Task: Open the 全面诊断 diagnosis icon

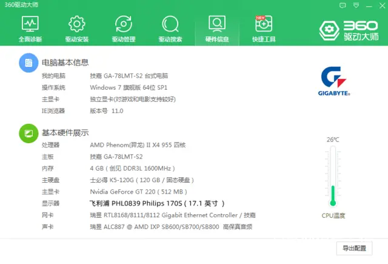Action: tap(30, 24)
